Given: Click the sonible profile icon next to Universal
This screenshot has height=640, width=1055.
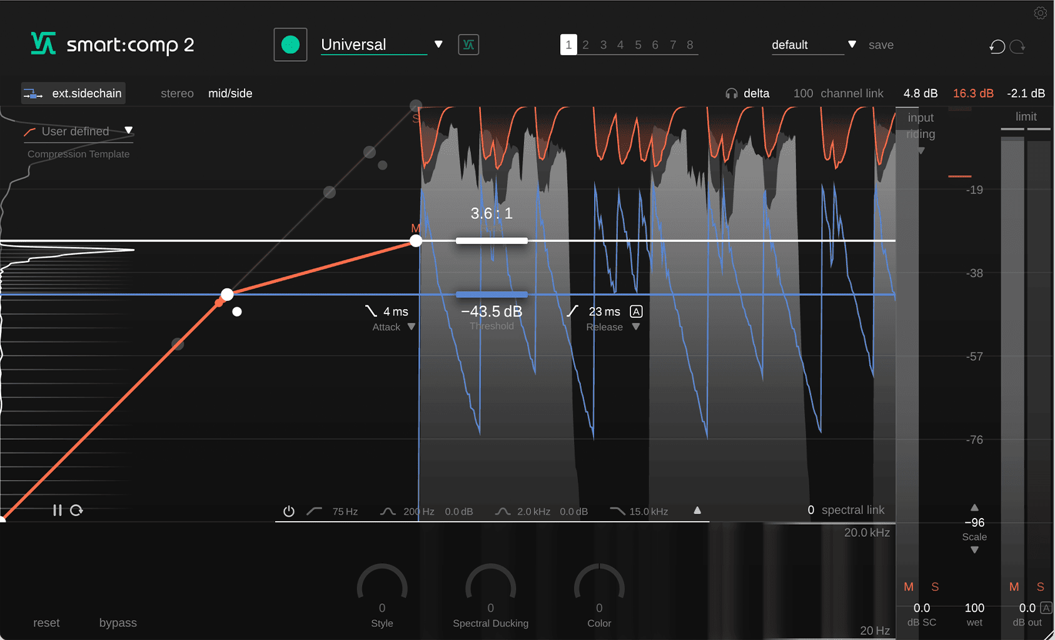Looking at the screenshot, I should [468, 44].
